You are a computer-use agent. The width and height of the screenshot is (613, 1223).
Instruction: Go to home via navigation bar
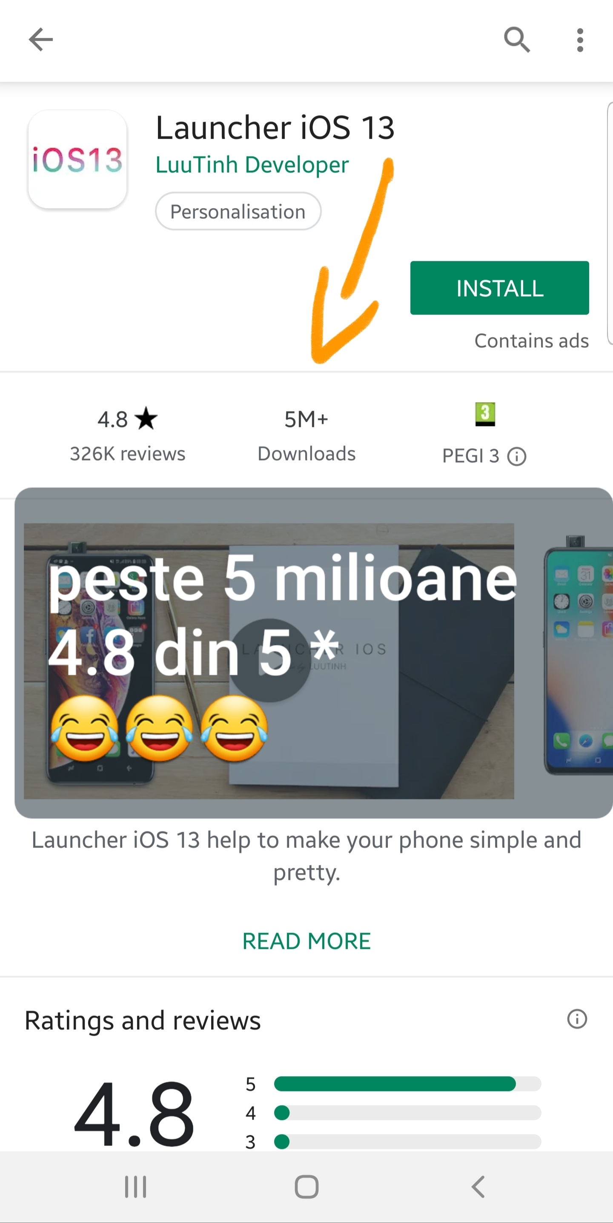tap(306, 1187)
